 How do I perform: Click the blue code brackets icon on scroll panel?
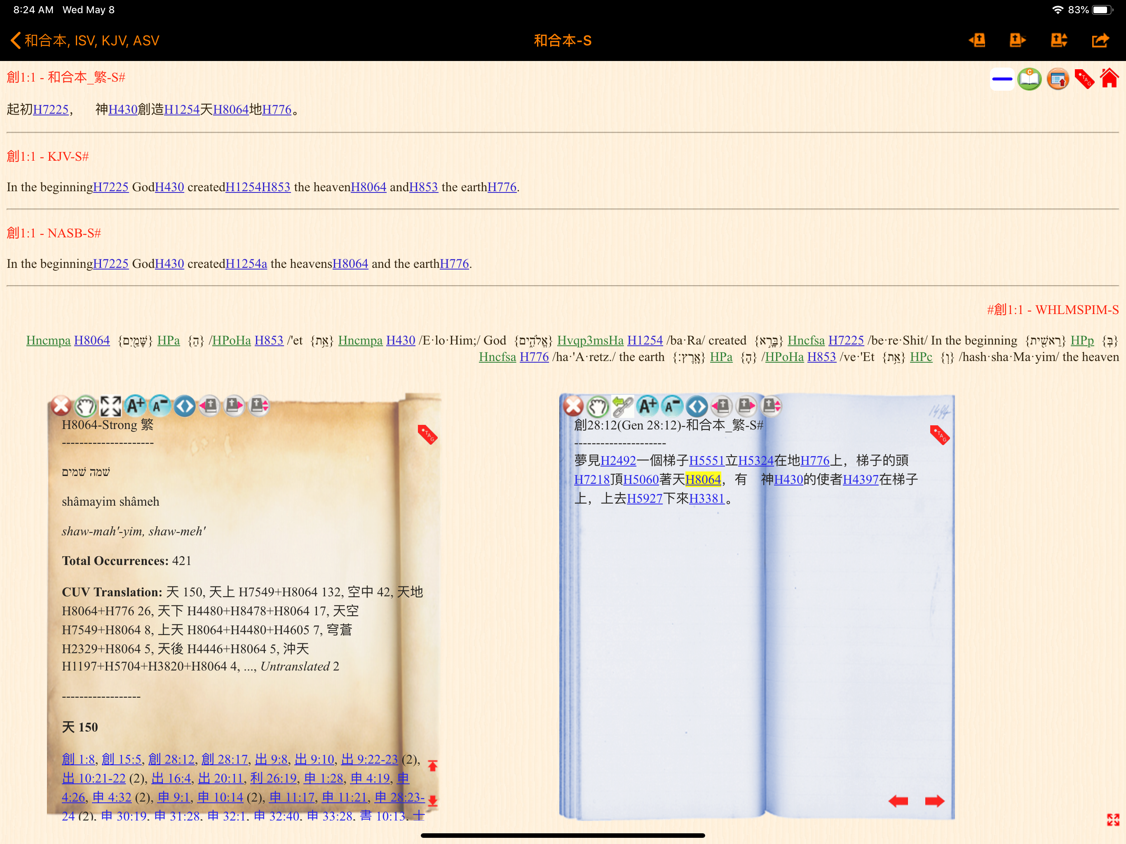(185, 406)
